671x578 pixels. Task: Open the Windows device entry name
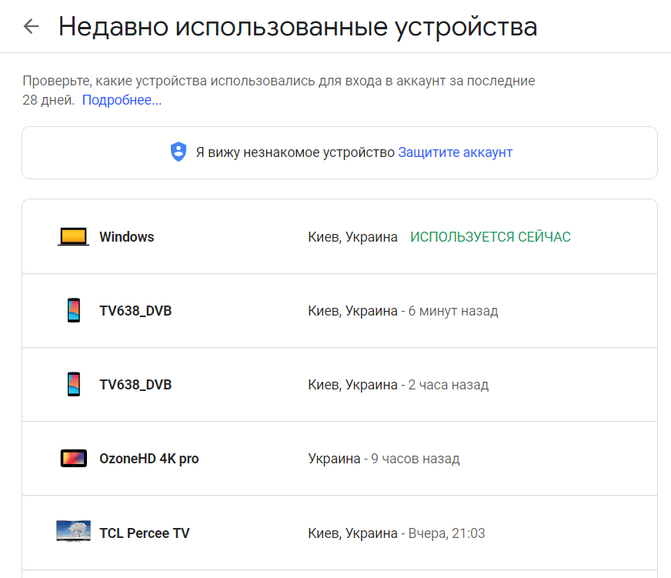coord(127,237)
